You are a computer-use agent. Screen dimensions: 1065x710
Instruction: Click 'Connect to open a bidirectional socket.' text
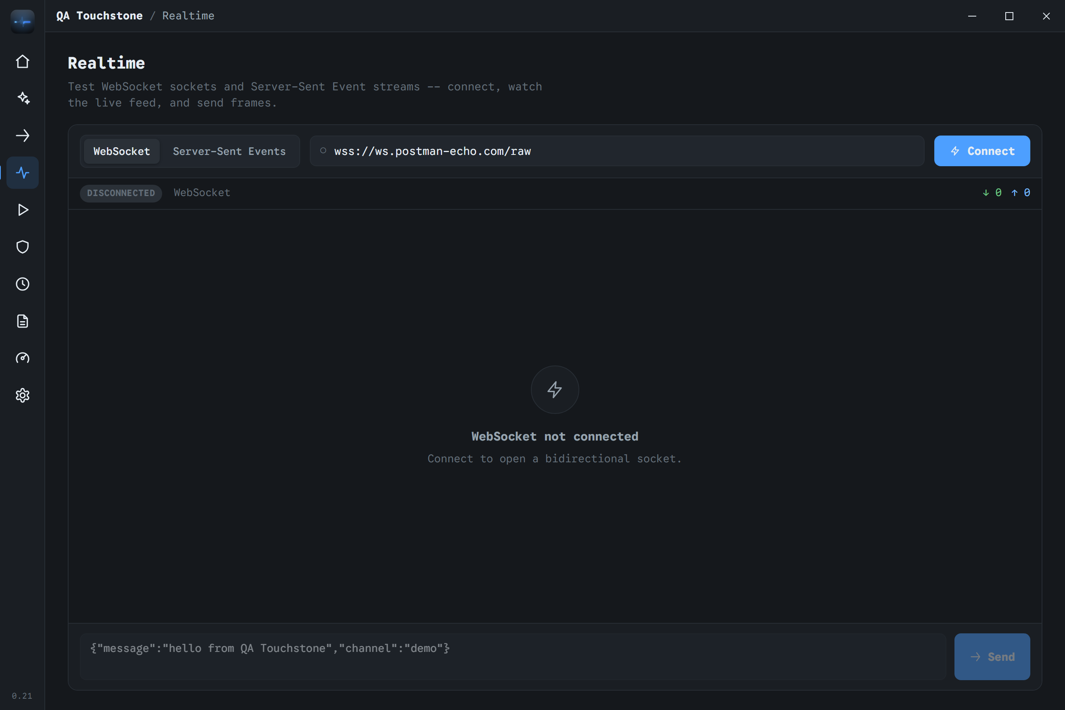click(x=555, y=459)
